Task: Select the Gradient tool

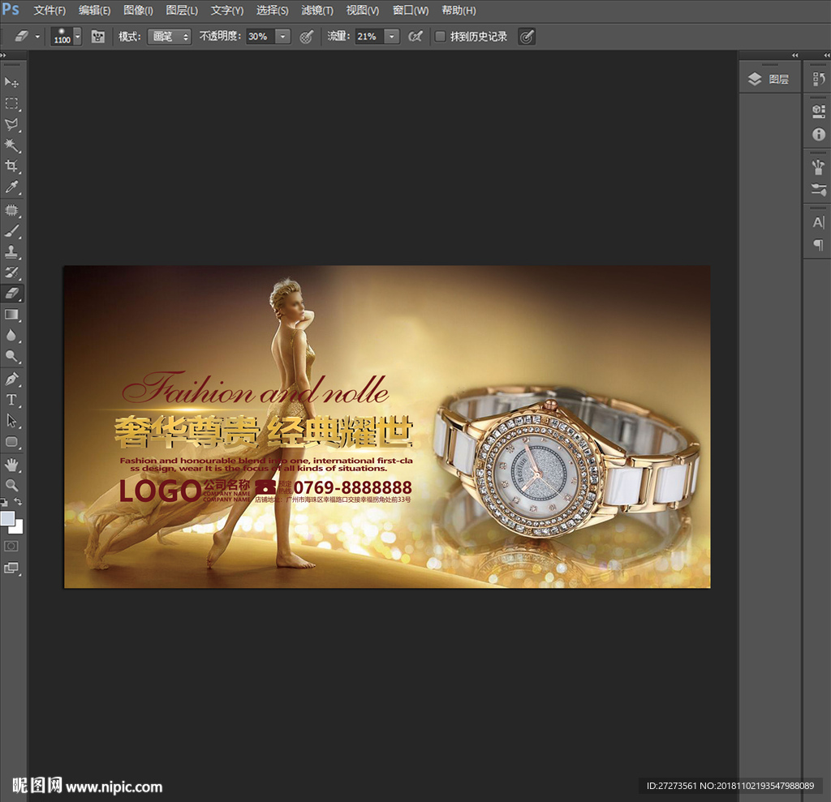Action: coord(11,314)
